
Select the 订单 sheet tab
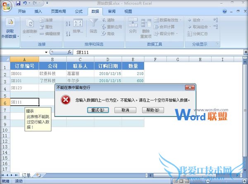(x=26, y=175)
